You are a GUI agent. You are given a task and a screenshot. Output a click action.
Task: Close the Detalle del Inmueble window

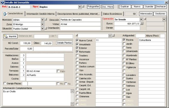click(x=166, y=2)
